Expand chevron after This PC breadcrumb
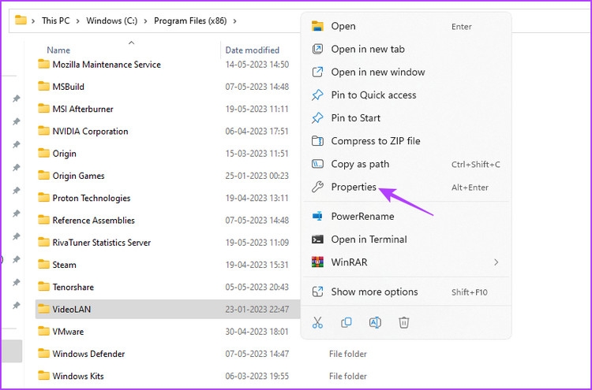592x390 pixels. (x=78, y=20)
